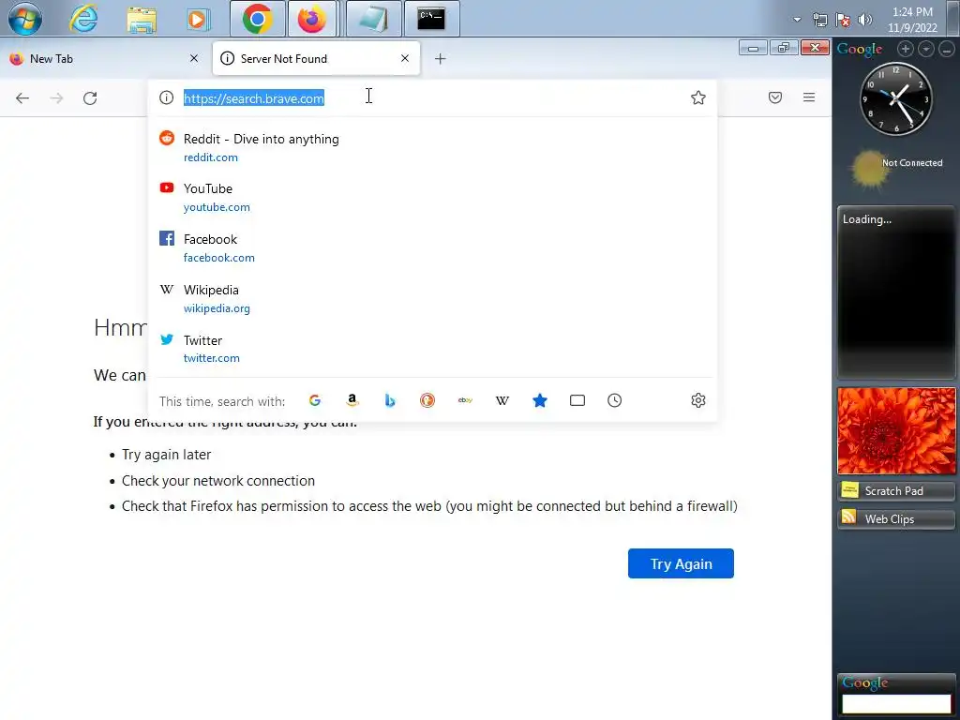Viewport: 960px width, 720px height.
Task: Click the network status tray icon
Action: click(x=819, y=20)
